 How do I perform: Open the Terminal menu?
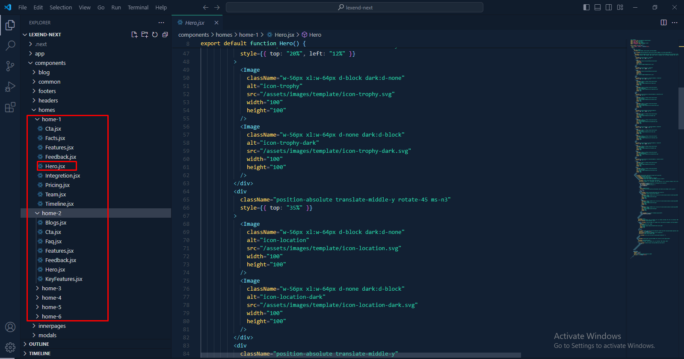pyautogui.click(x=138, y=7)
